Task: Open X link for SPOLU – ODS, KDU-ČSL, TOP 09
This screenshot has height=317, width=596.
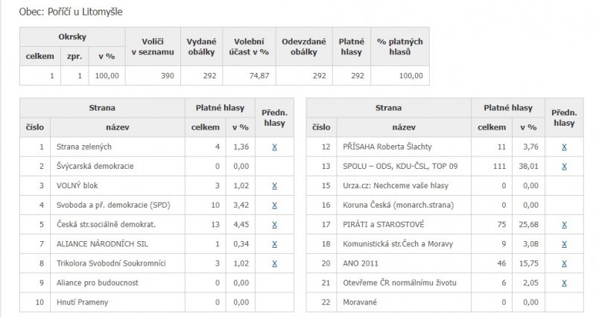Action: pos(564,166)
